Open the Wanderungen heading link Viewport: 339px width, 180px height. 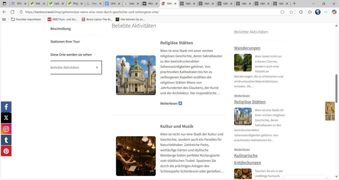pos(247,48)
